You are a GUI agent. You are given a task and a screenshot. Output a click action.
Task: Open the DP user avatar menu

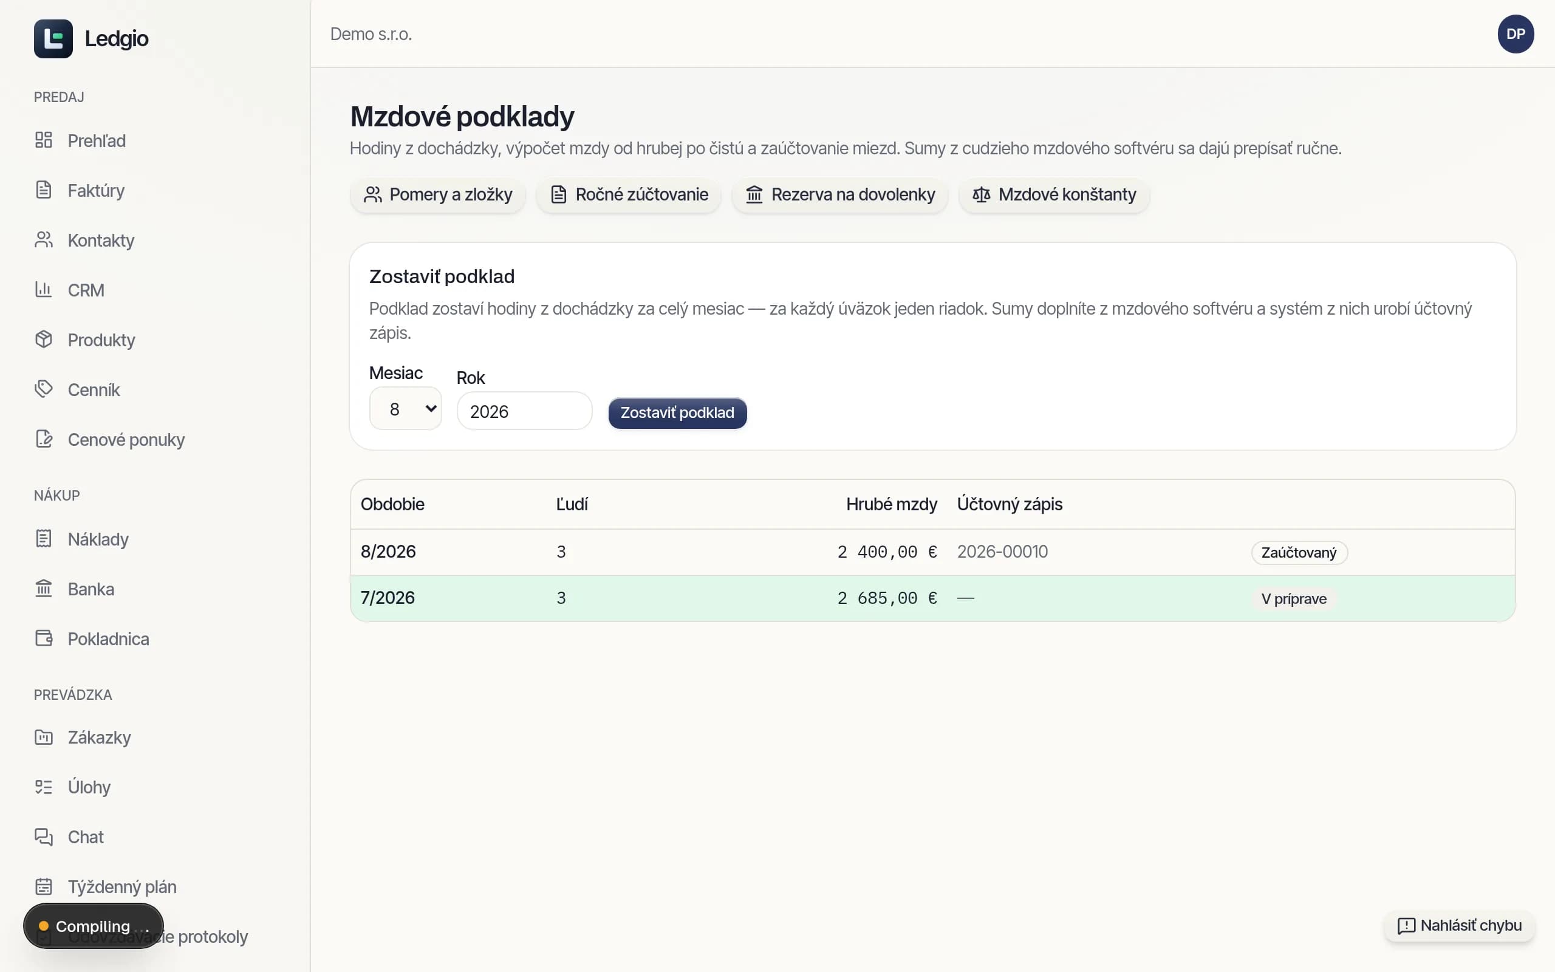coord(1515,34)
